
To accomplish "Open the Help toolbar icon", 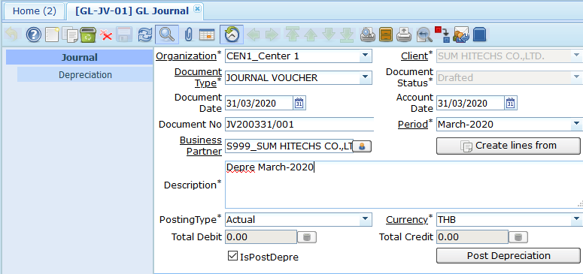I will (x=33, y=35).
